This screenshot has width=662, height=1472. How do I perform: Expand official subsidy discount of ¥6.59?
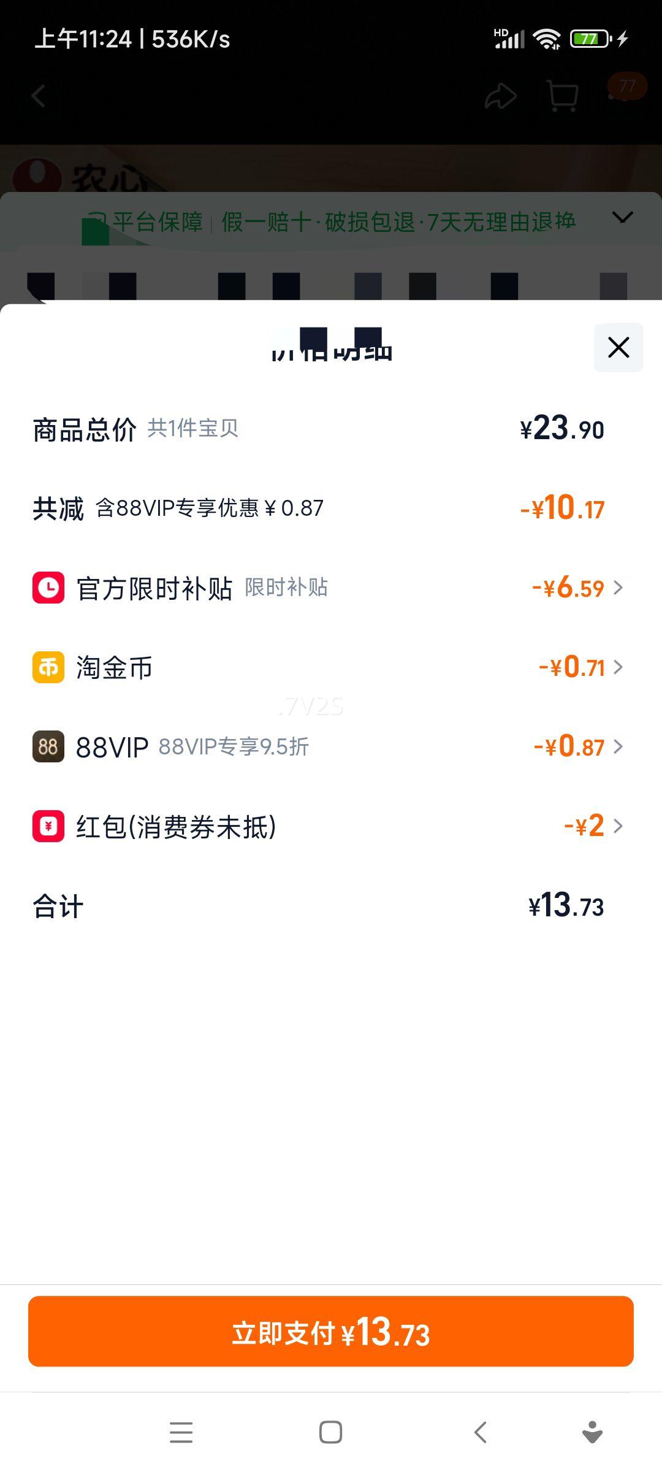(x=576, y=588)
